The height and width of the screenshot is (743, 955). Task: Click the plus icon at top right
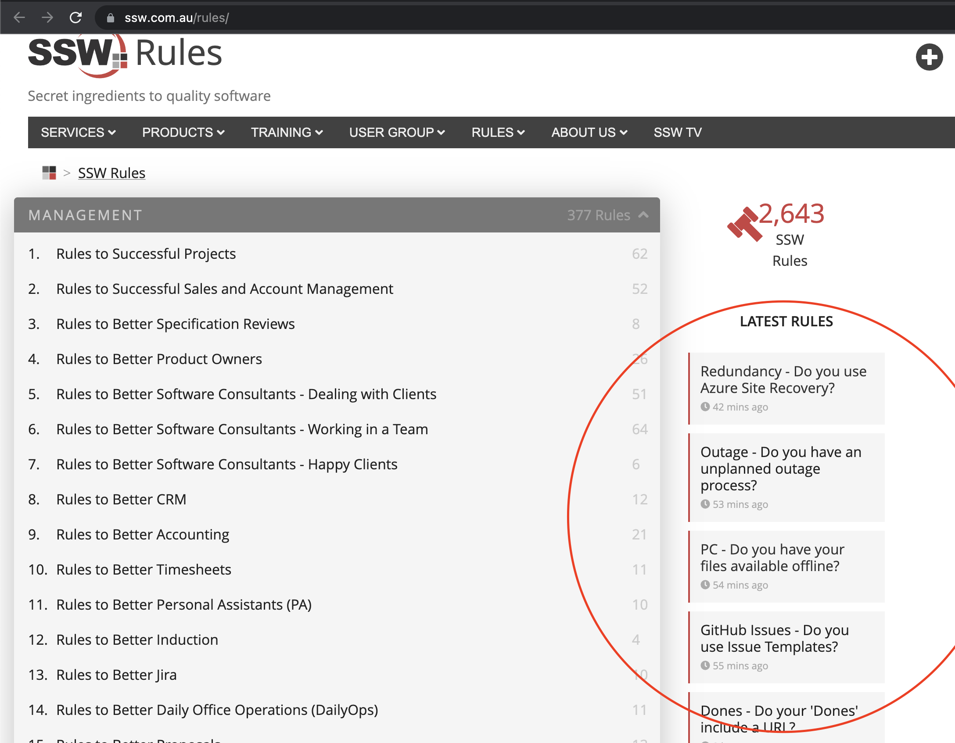coord(929,57)
